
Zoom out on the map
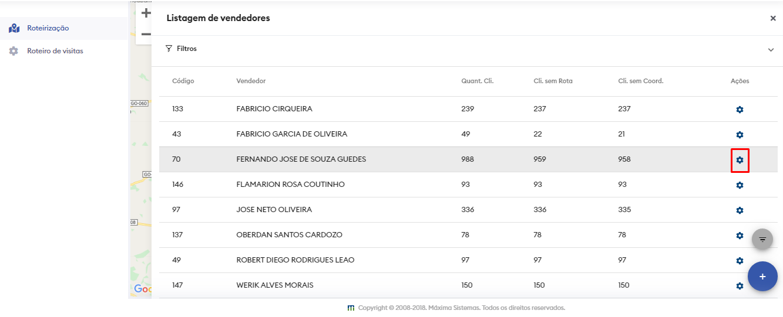(146, 35)
